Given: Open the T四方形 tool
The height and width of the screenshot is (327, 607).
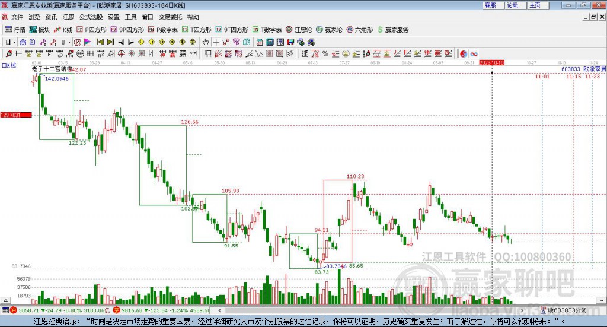Looking at the screenshot, I should [197, 30].
